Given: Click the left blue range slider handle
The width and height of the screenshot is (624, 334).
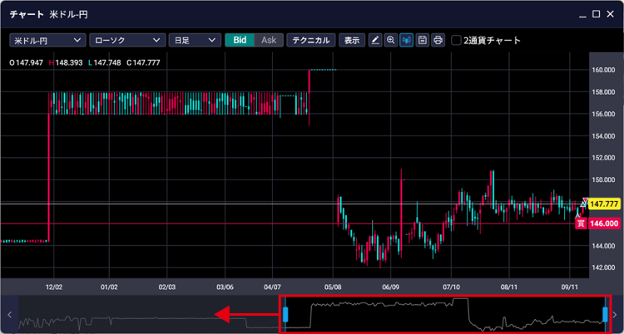Looking at the screenshot, I should click(x=285, y=313).
